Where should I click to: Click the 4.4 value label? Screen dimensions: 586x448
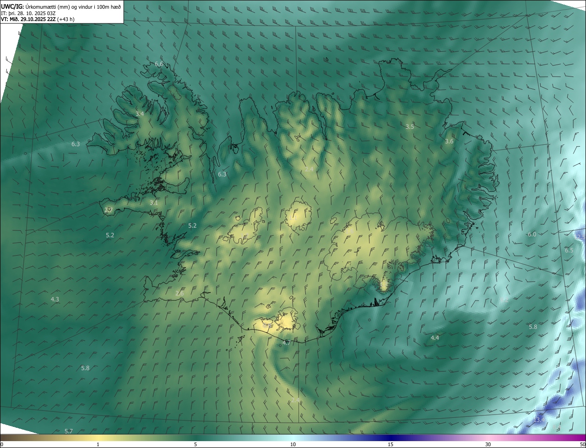[x=435, y=338]
